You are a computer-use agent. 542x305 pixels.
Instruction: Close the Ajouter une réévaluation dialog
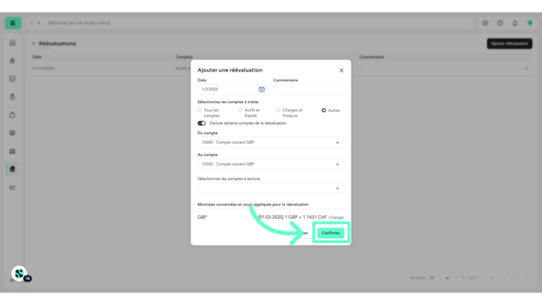coord(341,71)
